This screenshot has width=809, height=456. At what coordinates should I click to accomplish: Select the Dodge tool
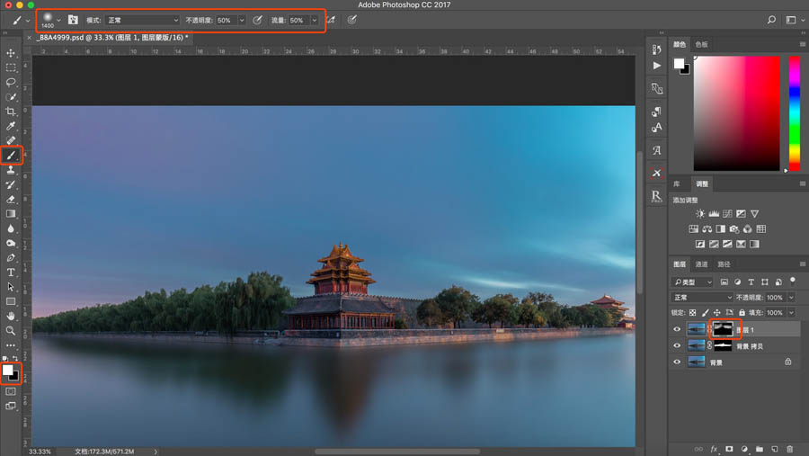11,243
